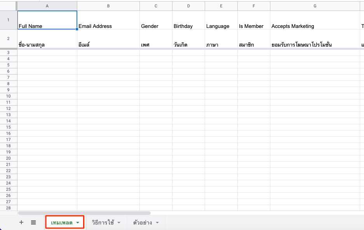The width and height of the screenshot is (364, 230).
Task: Select column E header
Action: [x=221, y=6]
